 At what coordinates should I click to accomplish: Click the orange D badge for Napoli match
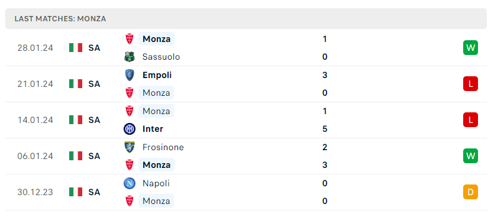(470, 192)
